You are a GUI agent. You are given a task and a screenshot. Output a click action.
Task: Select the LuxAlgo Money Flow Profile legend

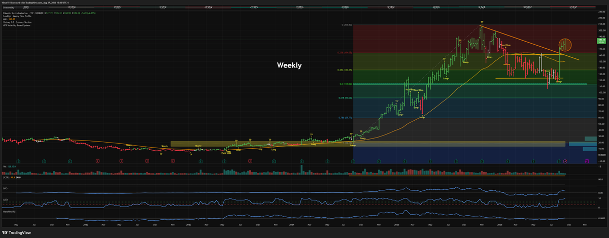point(17,16)
